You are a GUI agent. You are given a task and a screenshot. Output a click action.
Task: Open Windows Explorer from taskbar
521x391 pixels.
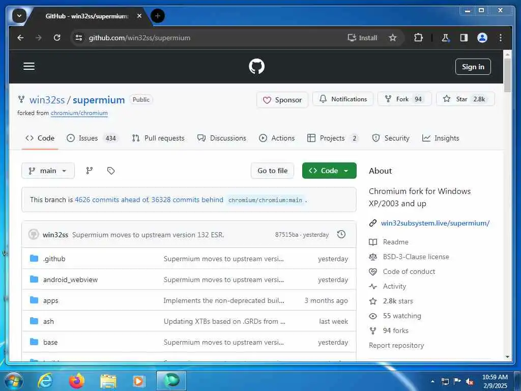point(108,381)
